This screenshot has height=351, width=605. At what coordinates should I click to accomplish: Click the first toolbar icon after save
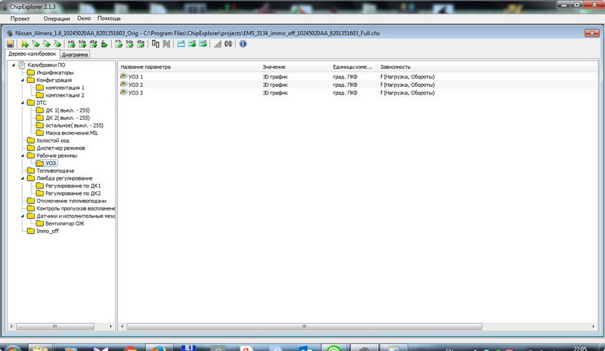pos(25,45)
